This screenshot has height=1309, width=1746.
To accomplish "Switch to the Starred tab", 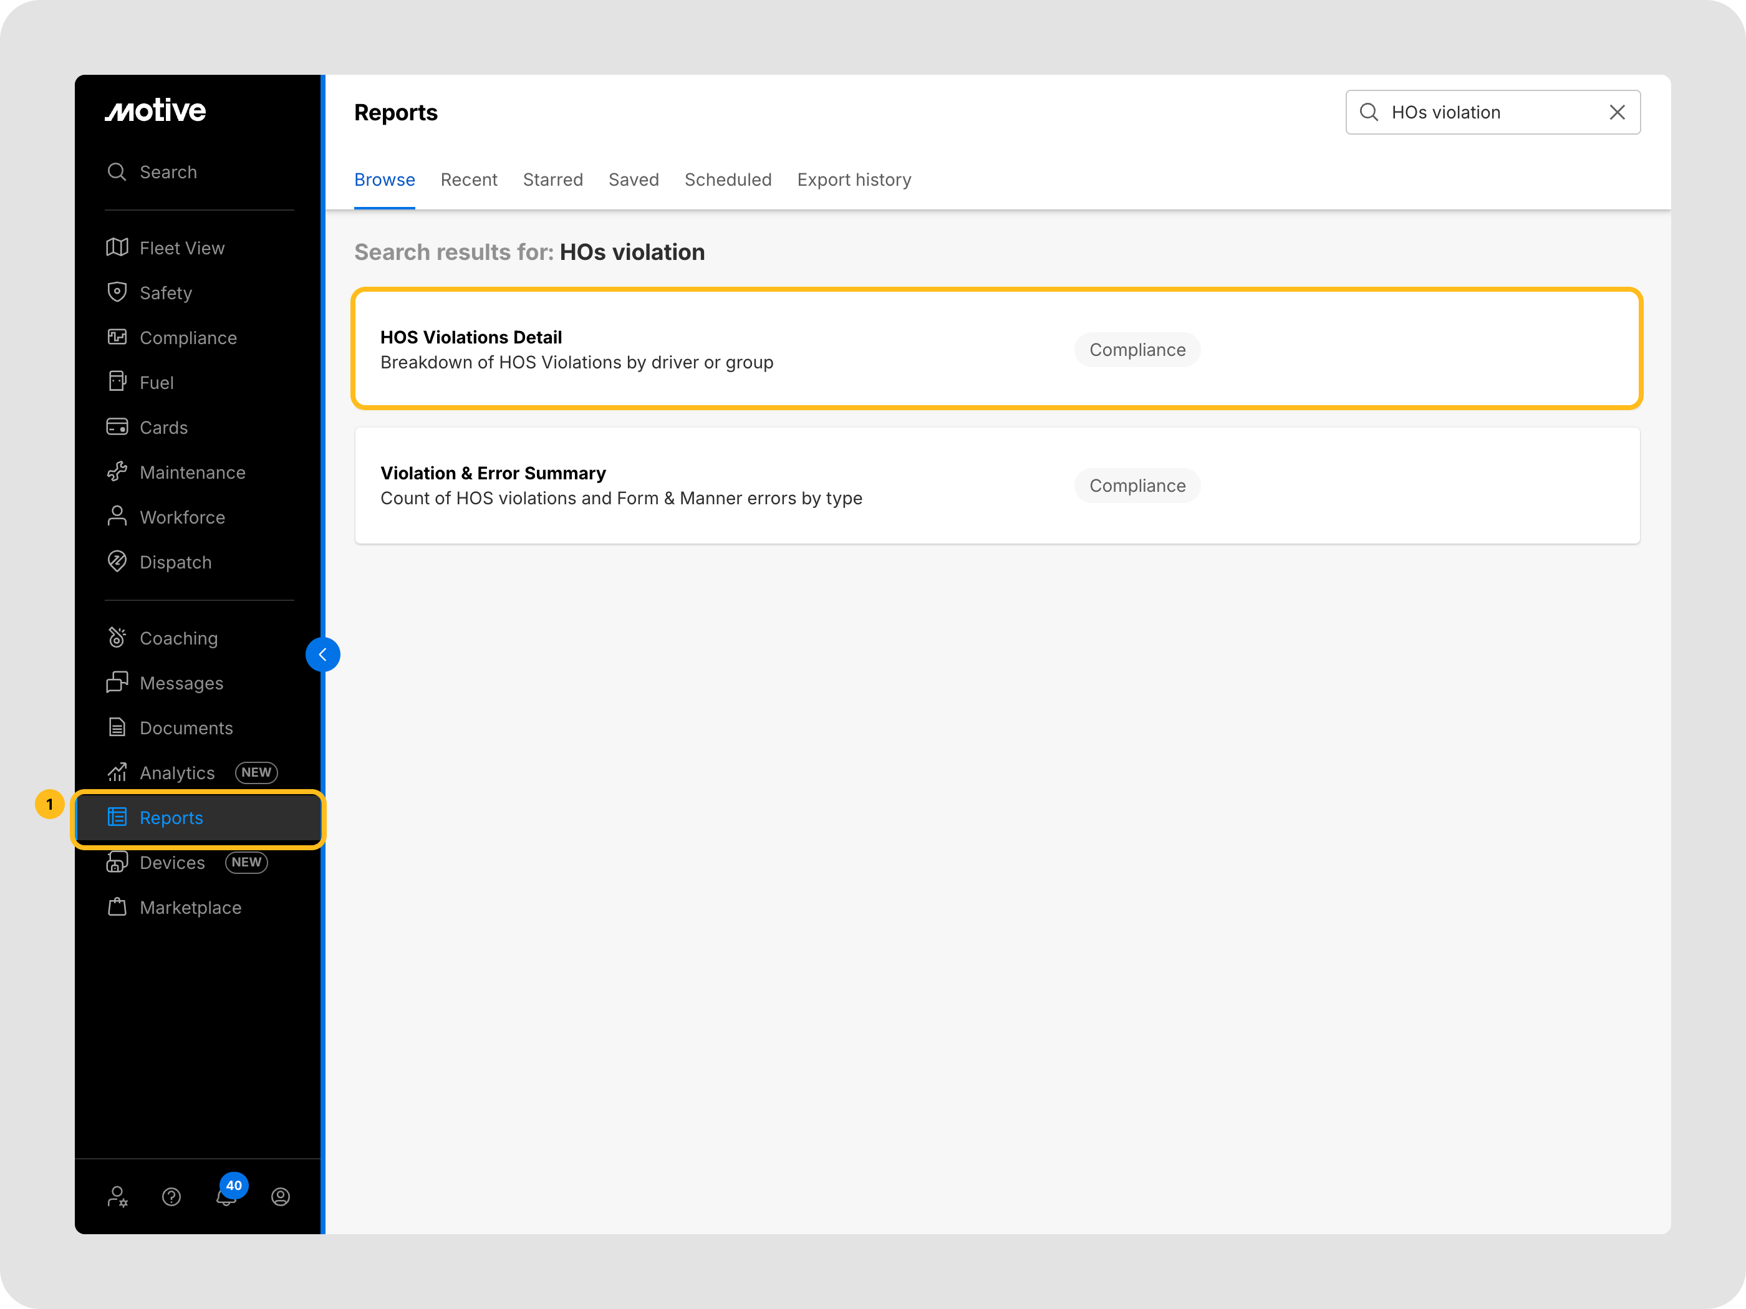I will click(552, 180).
